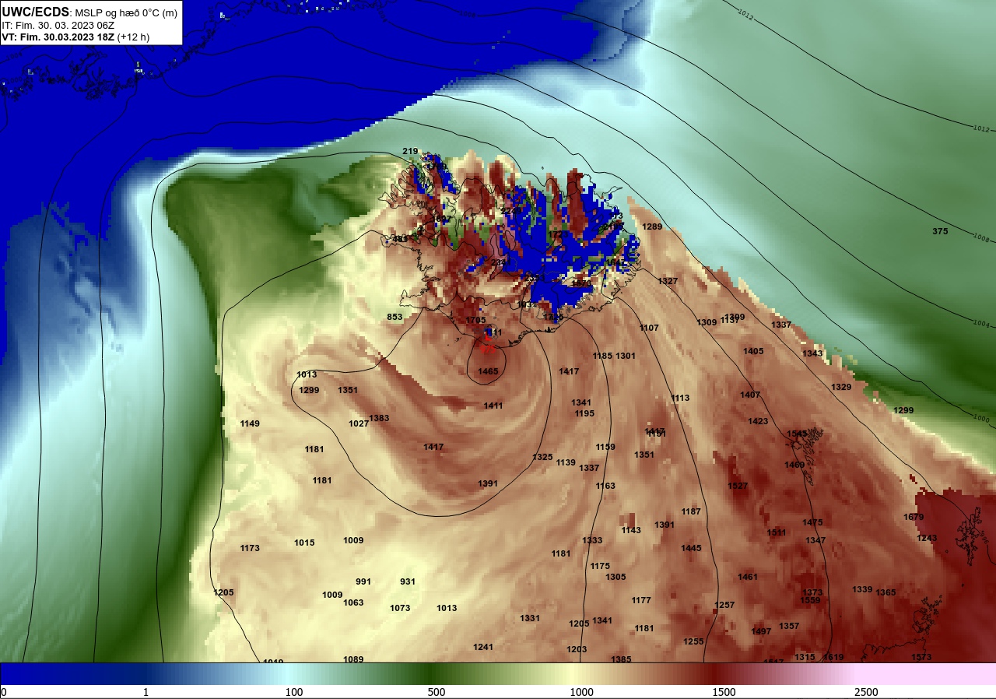
Task: Click the freezing-level color scale bar
Action: coord(498,674)
